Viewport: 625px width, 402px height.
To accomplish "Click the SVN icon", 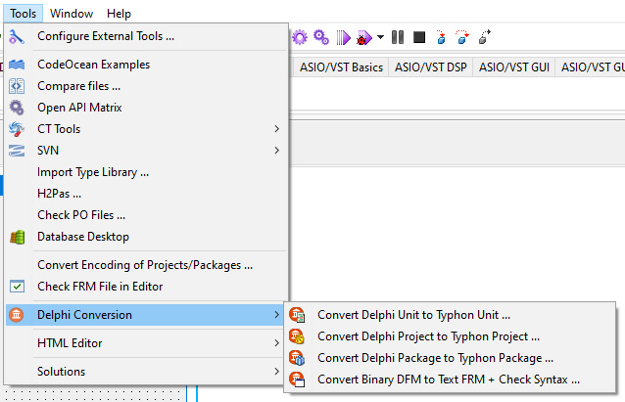I will coord(17,151).
